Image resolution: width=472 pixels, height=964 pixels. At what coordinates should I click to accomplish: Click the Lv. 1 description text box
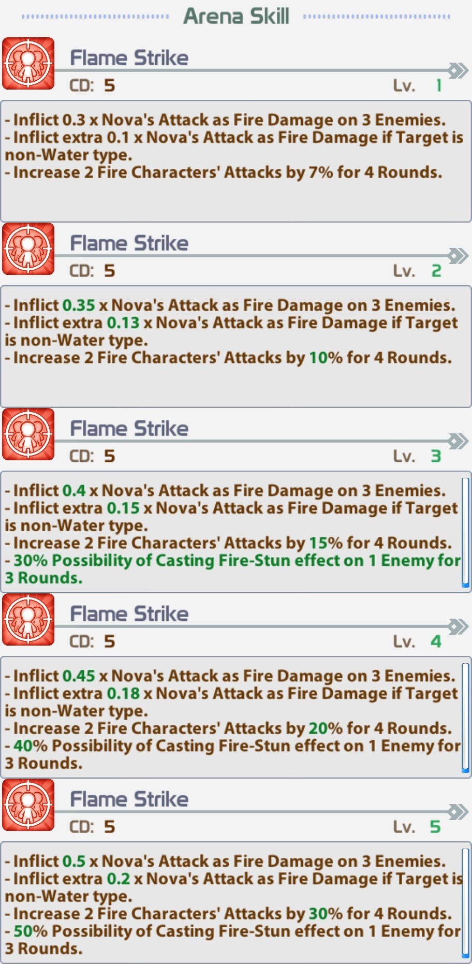pos(236,162)
